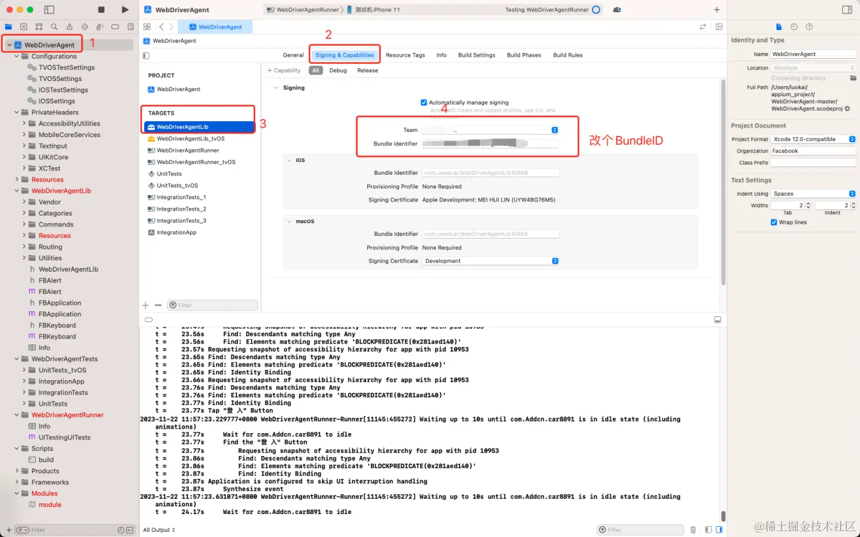Switch to the Build Settings tab
860x537 pixels.
pos(477,55)
